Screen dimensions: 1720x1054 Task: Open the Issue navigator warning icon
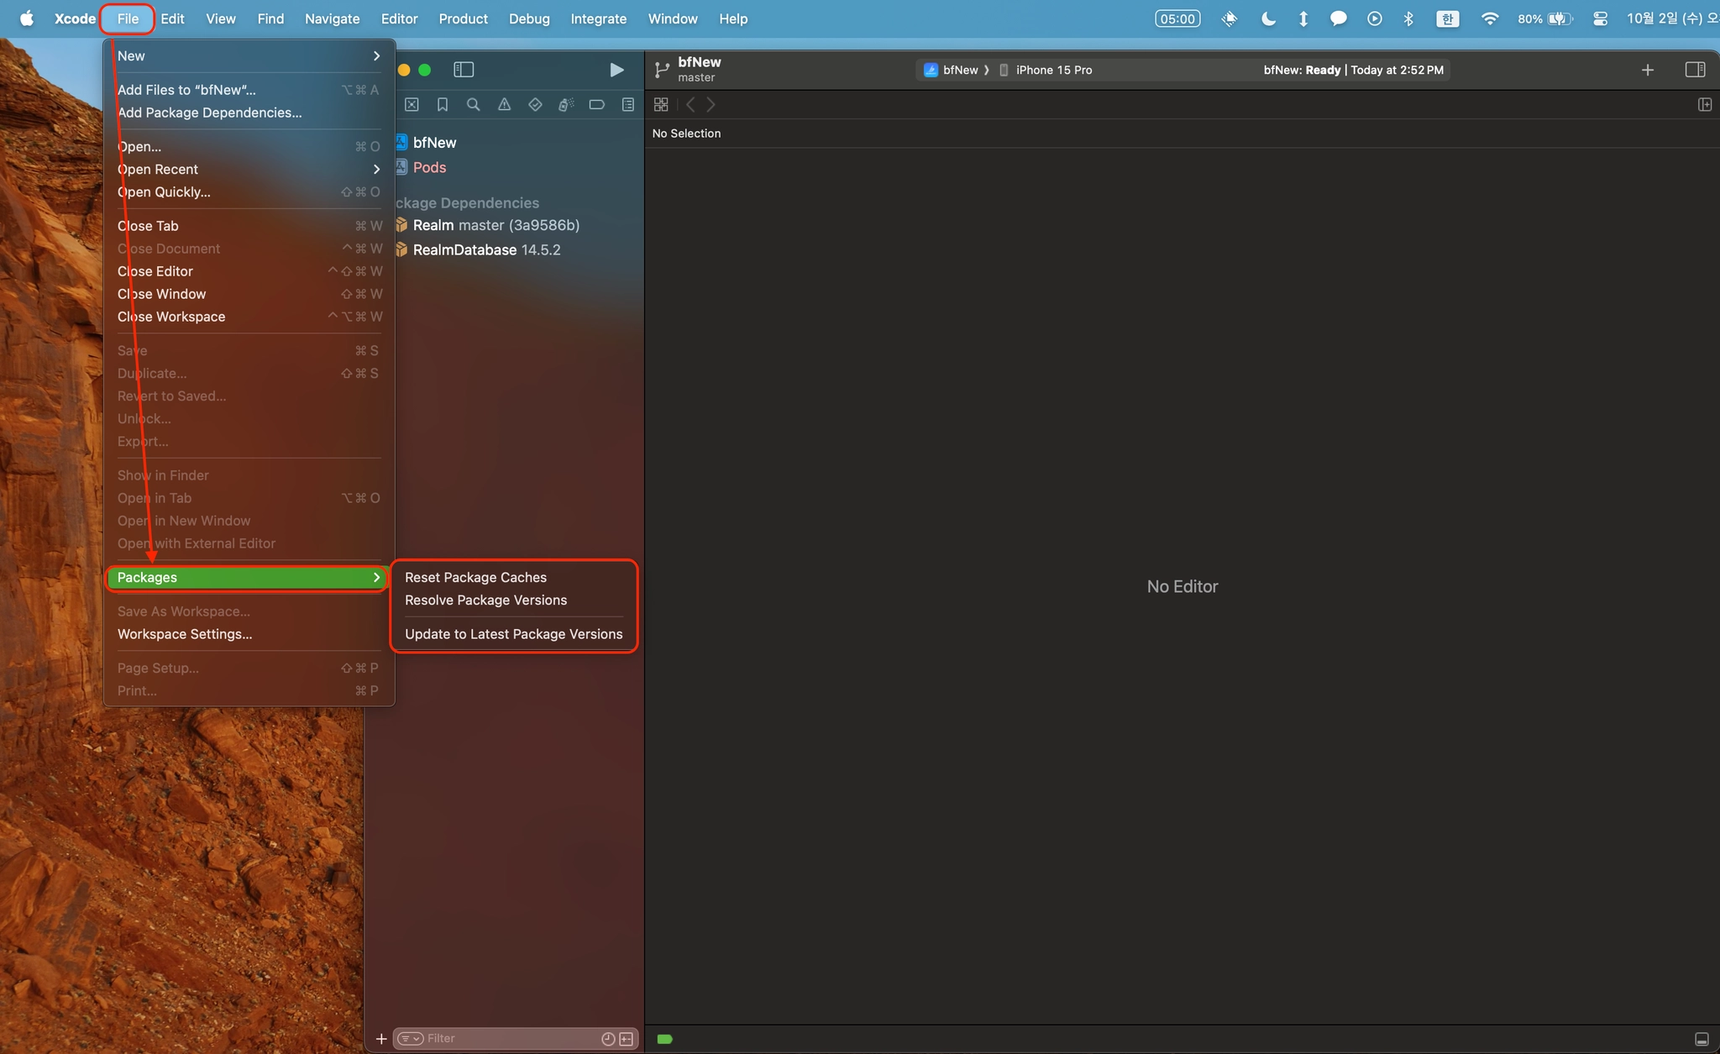(x=504, y=105)
